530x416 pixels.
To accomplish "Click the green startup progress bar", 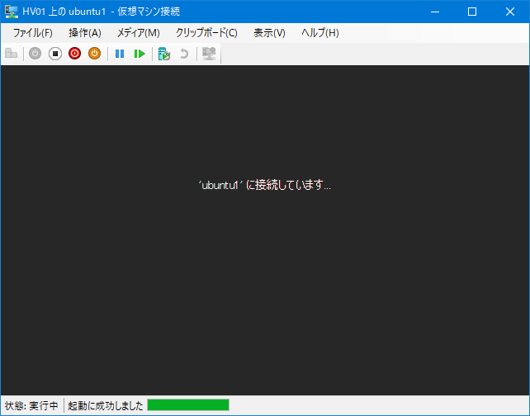I will [x=188, y=404].
